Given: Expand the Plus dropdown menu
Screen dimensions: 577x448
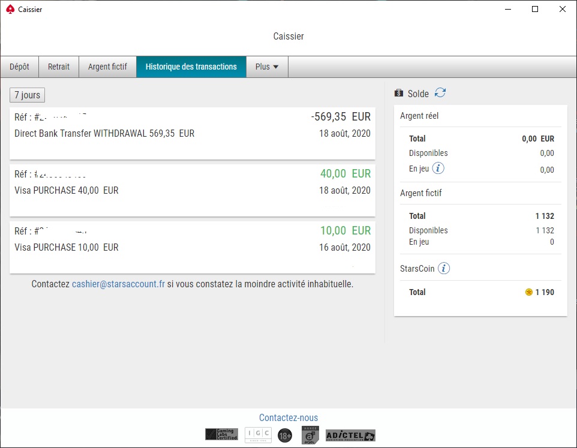Looking at the screenshot, I should [x=267, y=67].
